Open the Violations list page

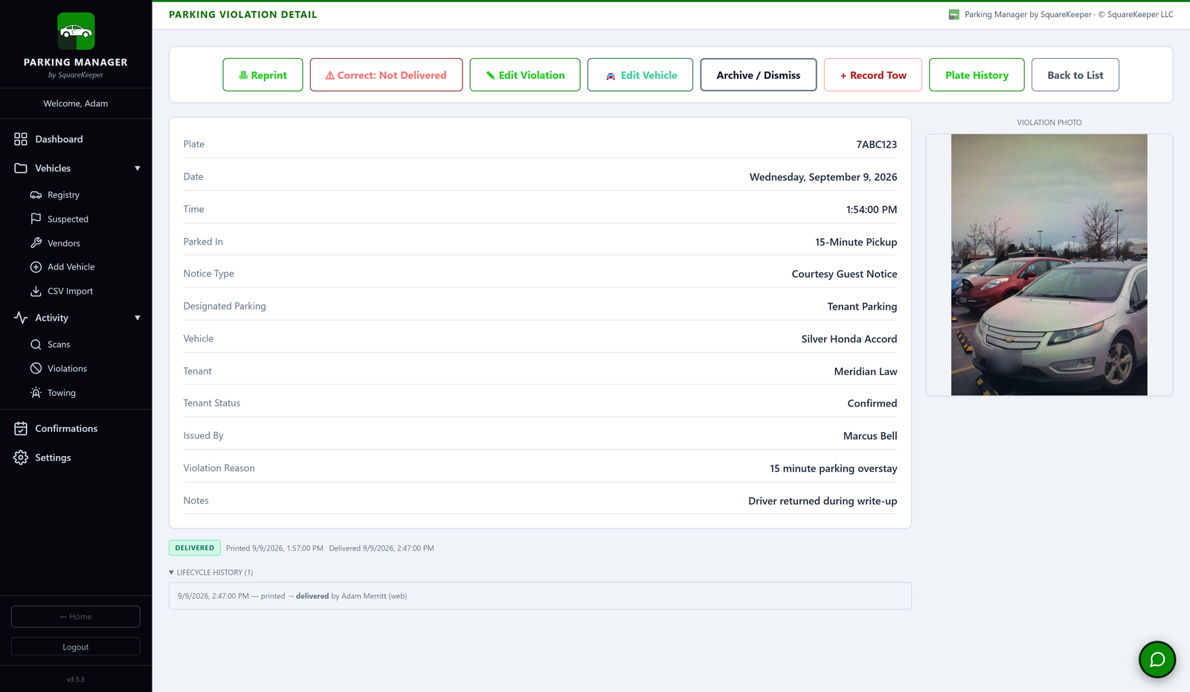click(67, 368)
